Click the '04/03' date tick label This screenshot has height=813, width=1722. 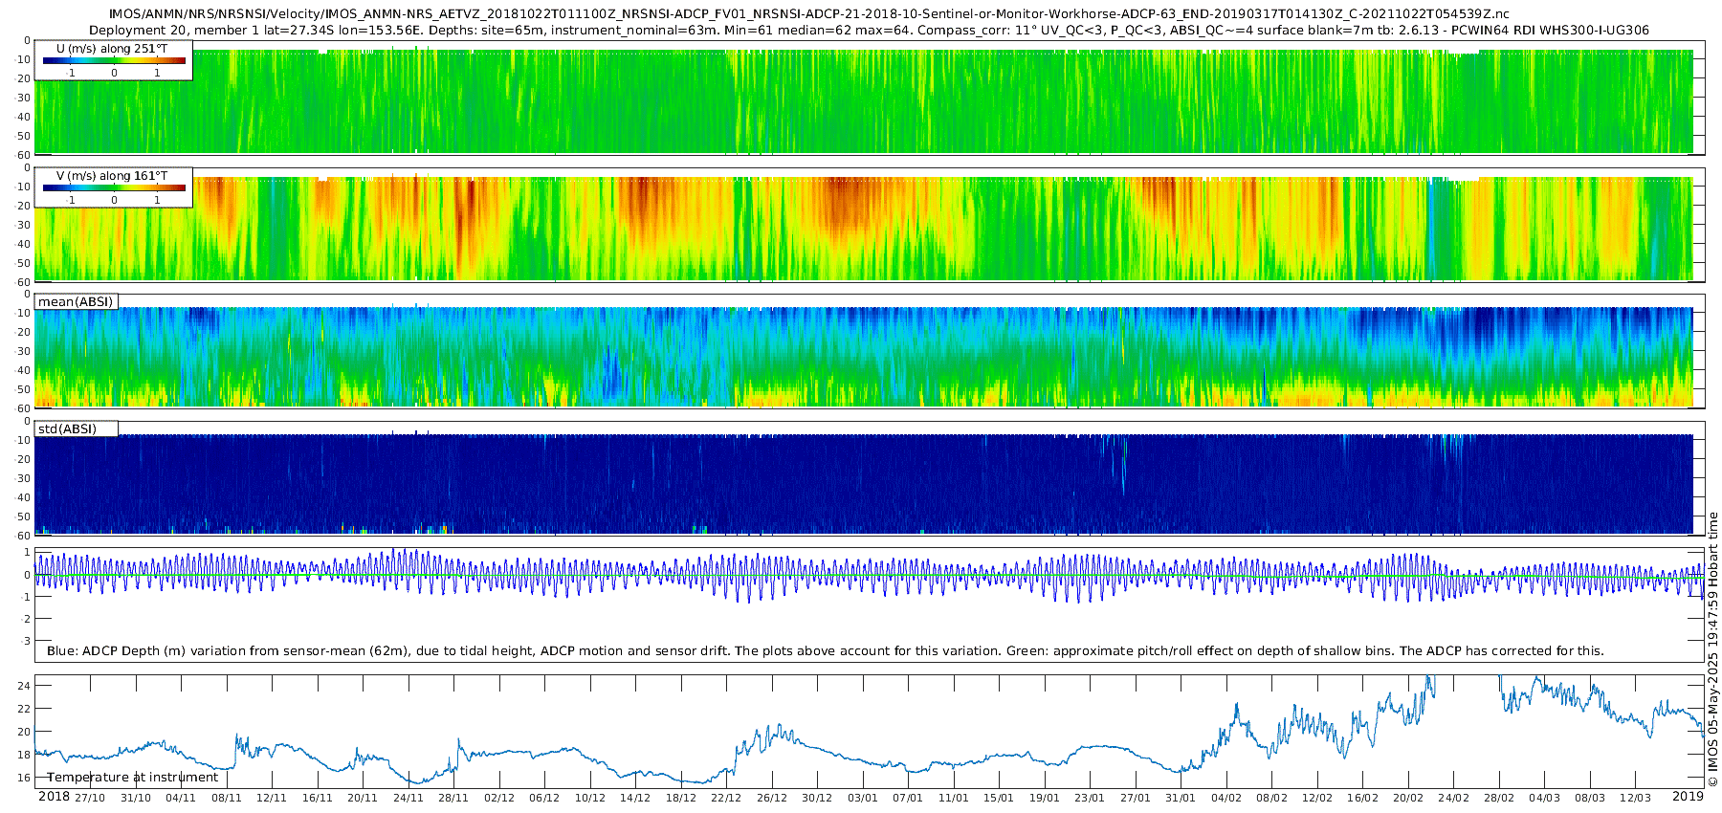1544,798
